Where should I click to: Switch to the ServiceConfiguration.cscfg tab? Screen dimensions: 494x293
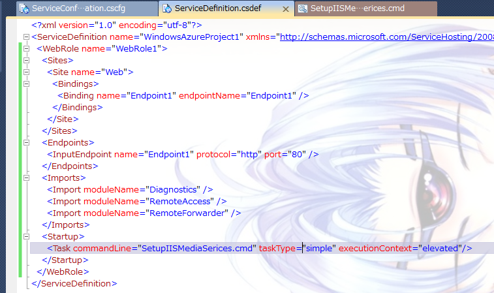pos(87,8)
